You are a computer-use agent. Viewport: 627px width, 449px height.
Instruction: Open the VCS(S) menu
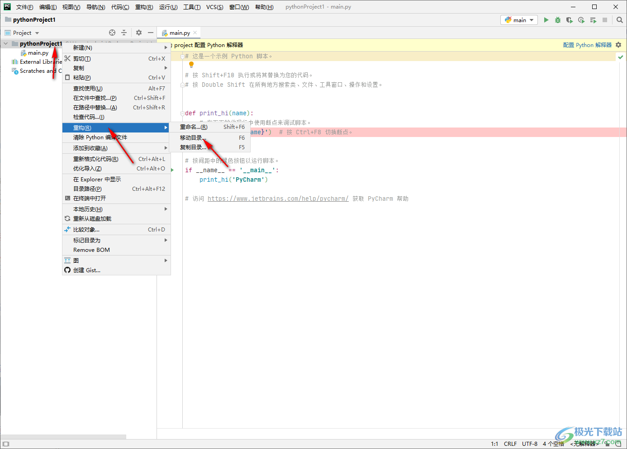point(214,7)
